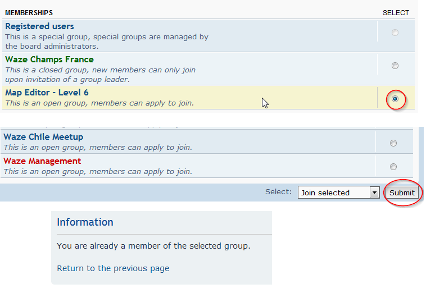Select the Waze Chile Meetup radio button
426x293 pixels.
(393, 143)
